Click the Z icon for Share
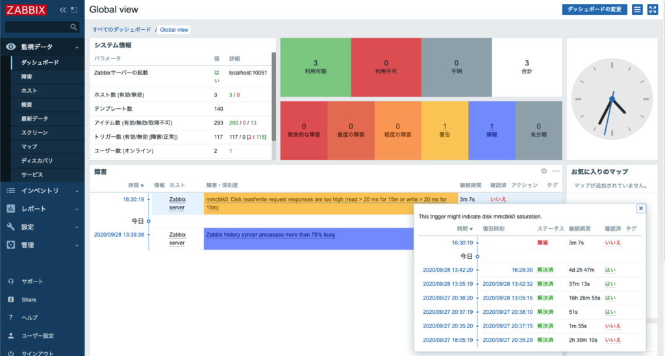 click(10, 300)
